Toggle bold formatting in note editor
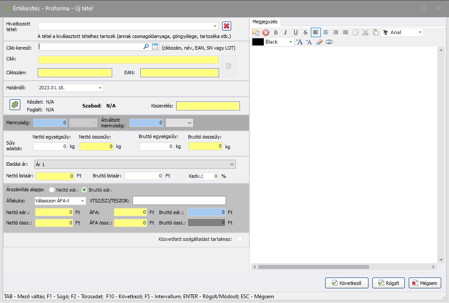Screen dimensions: 449x303 pyautogui.click(x=275, y=32)
